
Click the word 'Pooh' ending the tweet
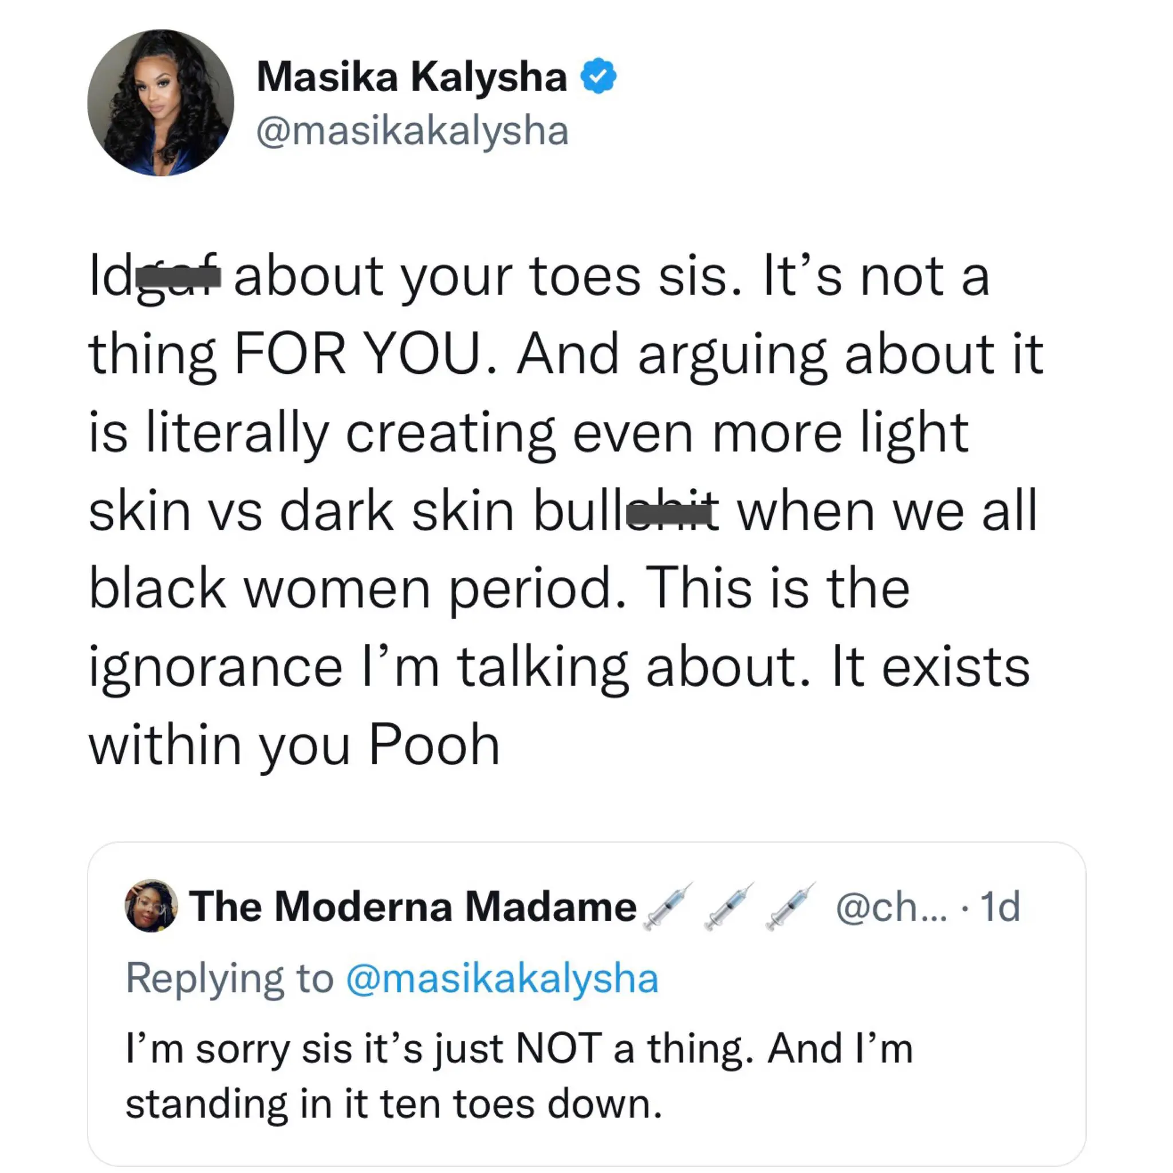434,745
